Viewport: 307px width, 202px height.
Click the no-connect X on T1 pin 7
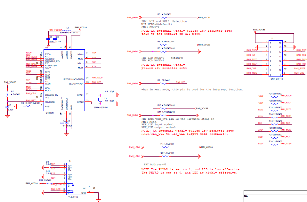94,188
